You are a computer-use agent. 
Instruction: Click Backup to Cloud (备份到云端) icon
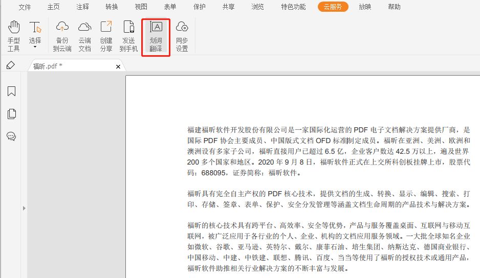point(62,36)
